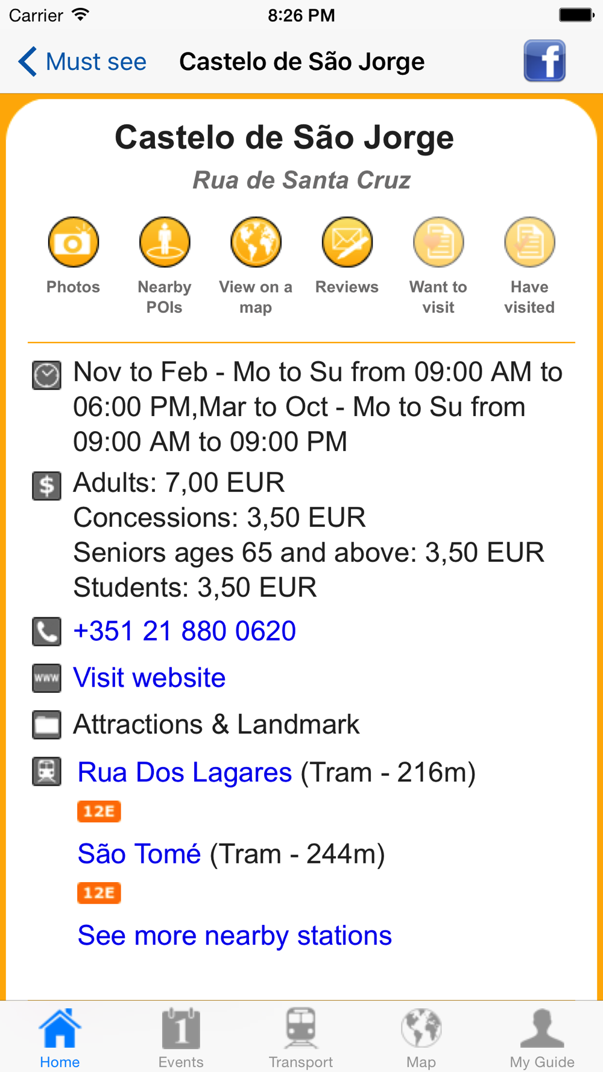Click the www website icon
This screenshot has width=603, height=1072.
[46, 678]
